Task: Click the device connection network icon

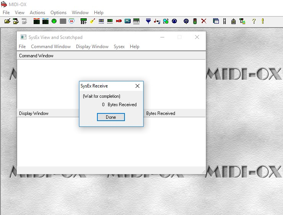Action: 242,21
